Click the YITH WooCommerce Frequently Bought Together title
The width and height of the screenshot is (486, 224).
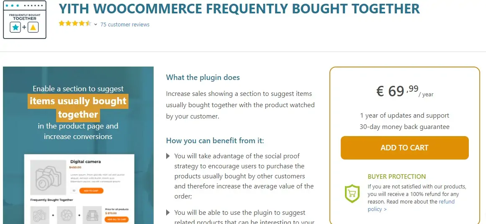(239, 8)
